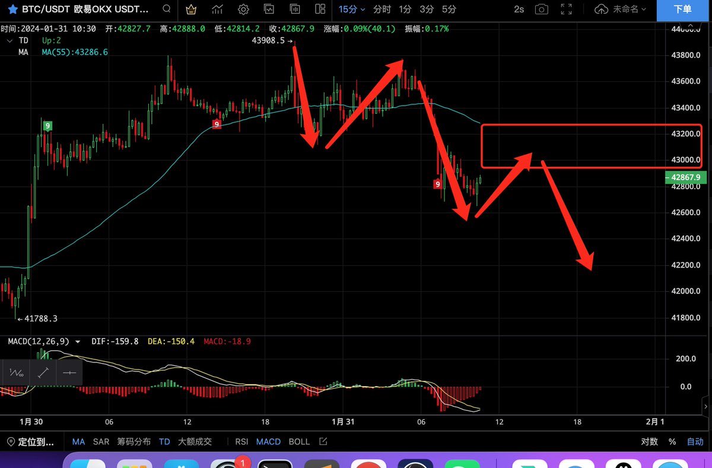This screenshot has width=712, height=468.
Task: Collapse the right side panel arrow
Action: (x=706, y=406)
